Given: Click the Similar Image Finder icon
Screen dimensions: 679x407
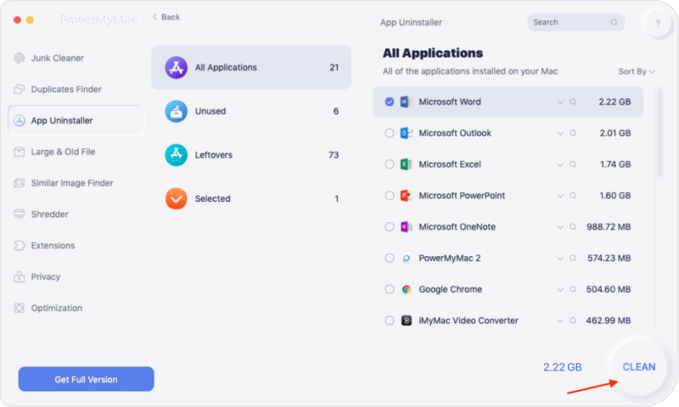Looking at the screenshot, I should click(x=19, y=183).
